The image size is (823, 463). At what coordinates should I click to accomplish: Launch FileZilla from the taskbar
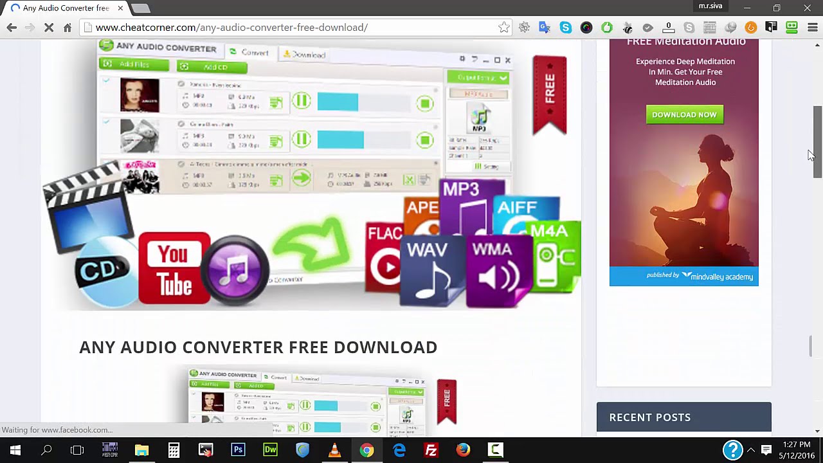coord(431,450)
